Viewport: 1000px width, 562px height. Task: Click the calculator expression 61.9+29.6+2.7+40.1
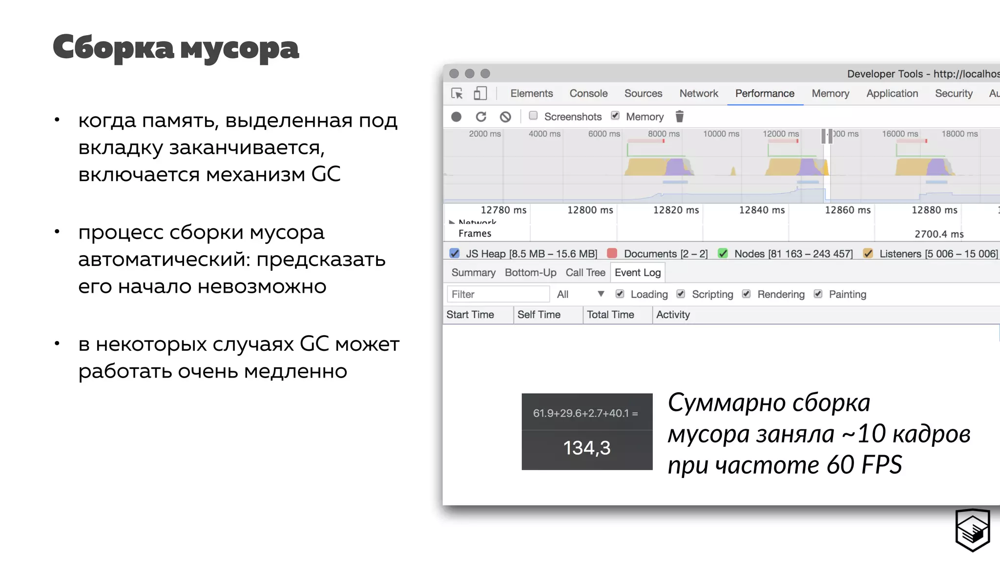click(585, 413)
